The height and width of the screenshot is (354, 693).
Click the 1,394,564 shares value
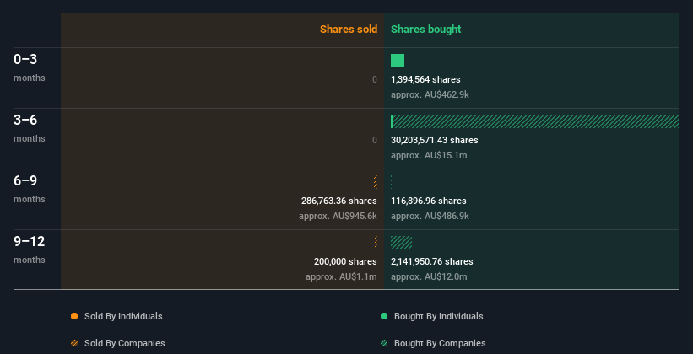pos(425,79)
